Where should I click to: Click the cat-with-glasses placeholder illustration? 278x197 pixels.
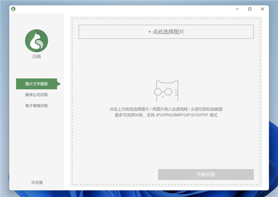166,90
